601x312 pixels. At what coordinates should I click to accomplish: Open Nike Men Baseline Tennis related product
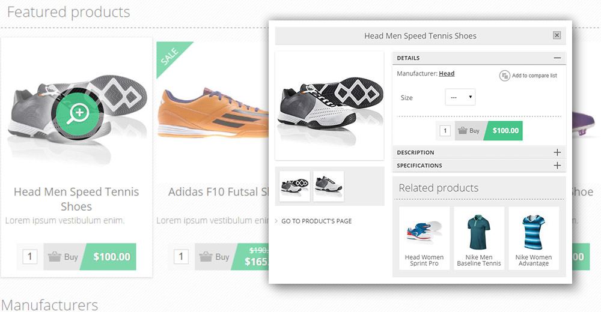point(479,238)
